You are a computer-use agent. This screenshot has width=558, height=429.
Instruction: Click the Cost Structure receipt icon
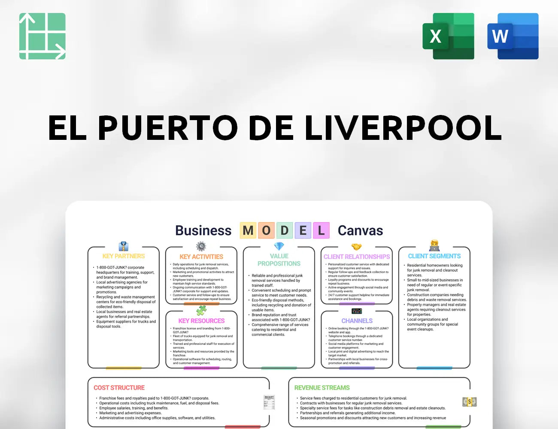tap(269, 402)
